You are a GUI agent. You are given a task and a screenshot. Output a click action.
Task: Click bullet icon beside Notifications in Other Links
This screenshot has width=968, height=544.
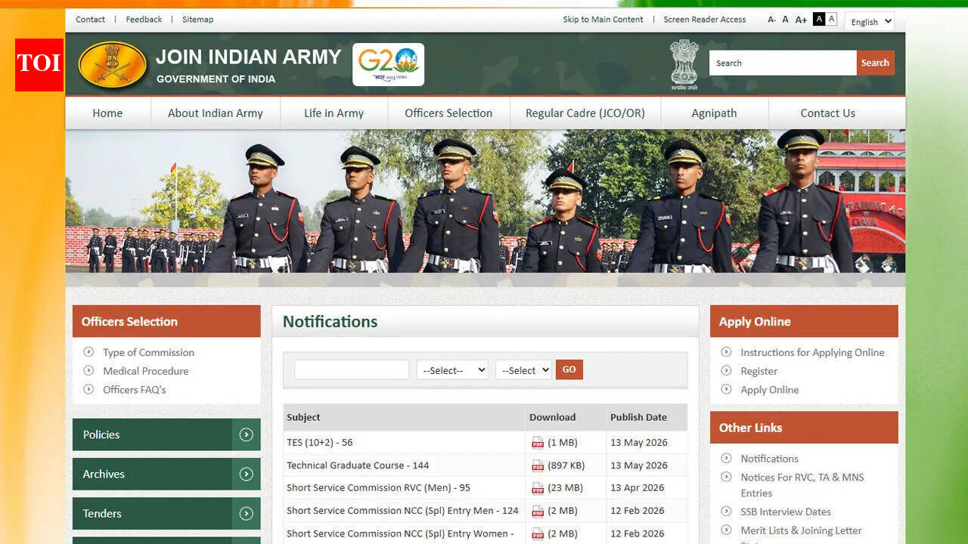click(x=726, y=458)
